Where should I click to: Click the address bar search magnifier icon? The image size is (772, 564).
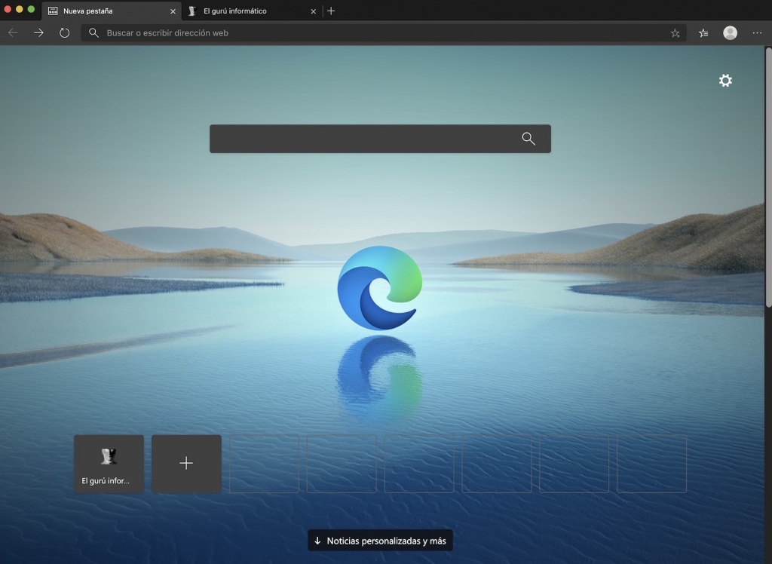[93, 33]
